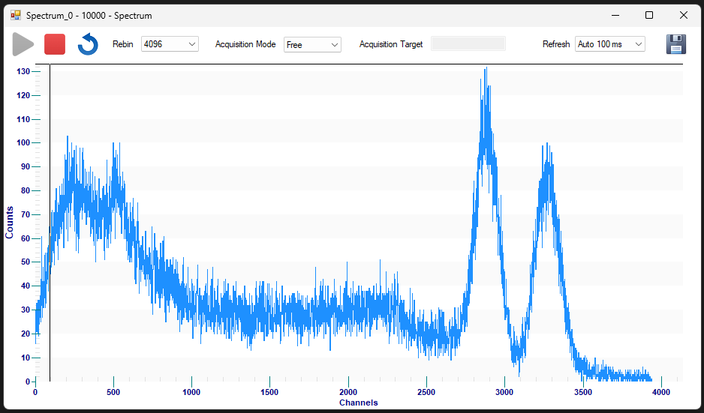Stop acquisition using the red square button
704x413 pixels.
pos(55,44)
